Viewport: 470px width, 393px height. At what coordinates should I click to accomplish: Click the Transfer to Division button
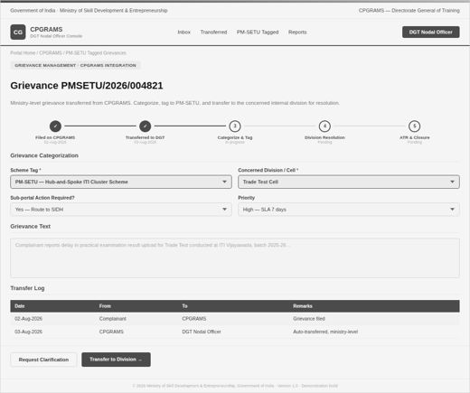[x=116, y=360]
